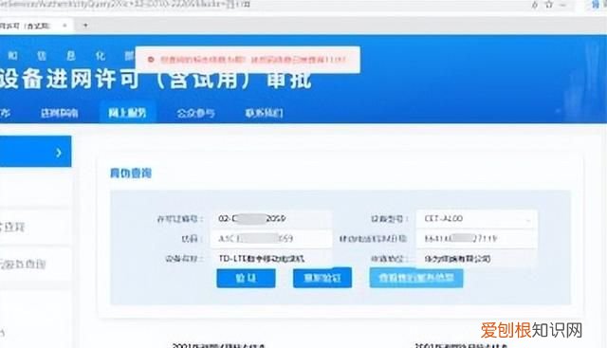607x348 pixels.
Task: Open the 联系我们 navigation tab
Action: (264, 113)
